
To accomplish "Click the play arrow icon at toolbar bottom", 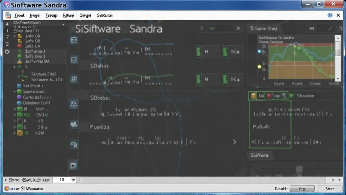I will pos(73,166).
